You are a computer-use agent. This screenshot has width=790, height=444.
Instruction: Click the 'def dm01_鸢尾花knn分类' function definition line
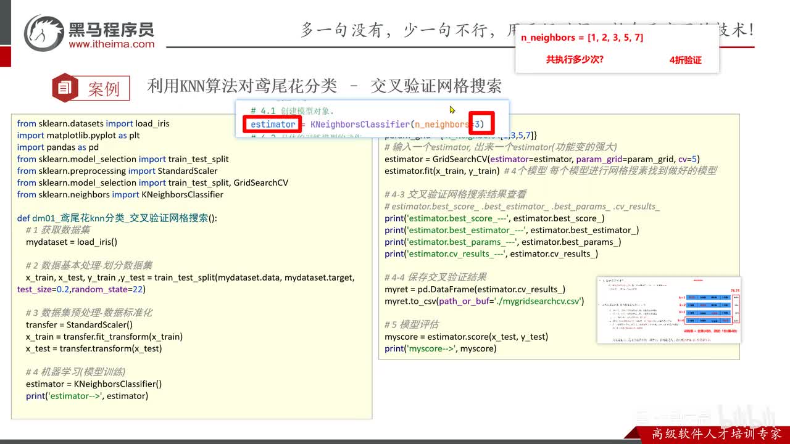pos(117,218)
